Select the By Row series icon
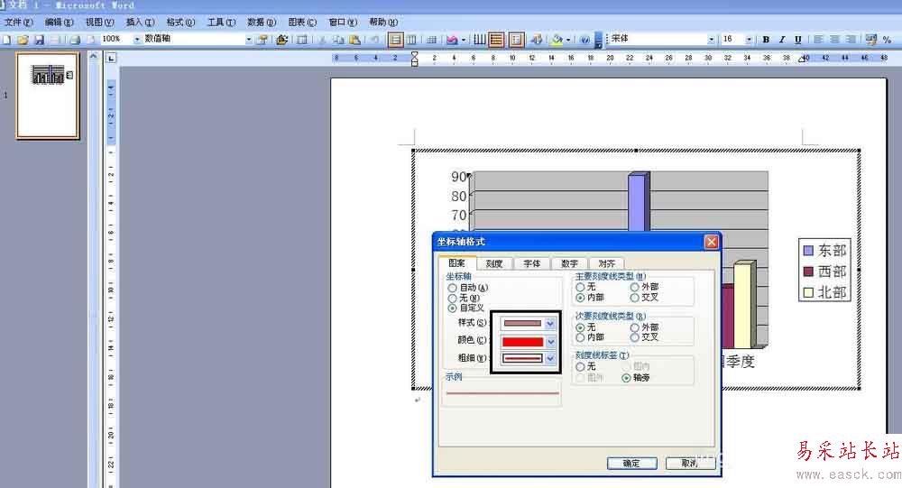 (395, 40)
